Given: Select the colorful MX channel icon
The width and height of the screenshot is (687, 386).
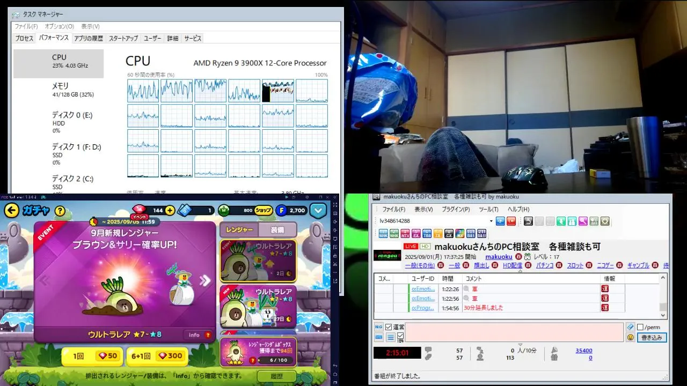Looking at the screenshot, I should pyautogui.click(x=459, y=234).
